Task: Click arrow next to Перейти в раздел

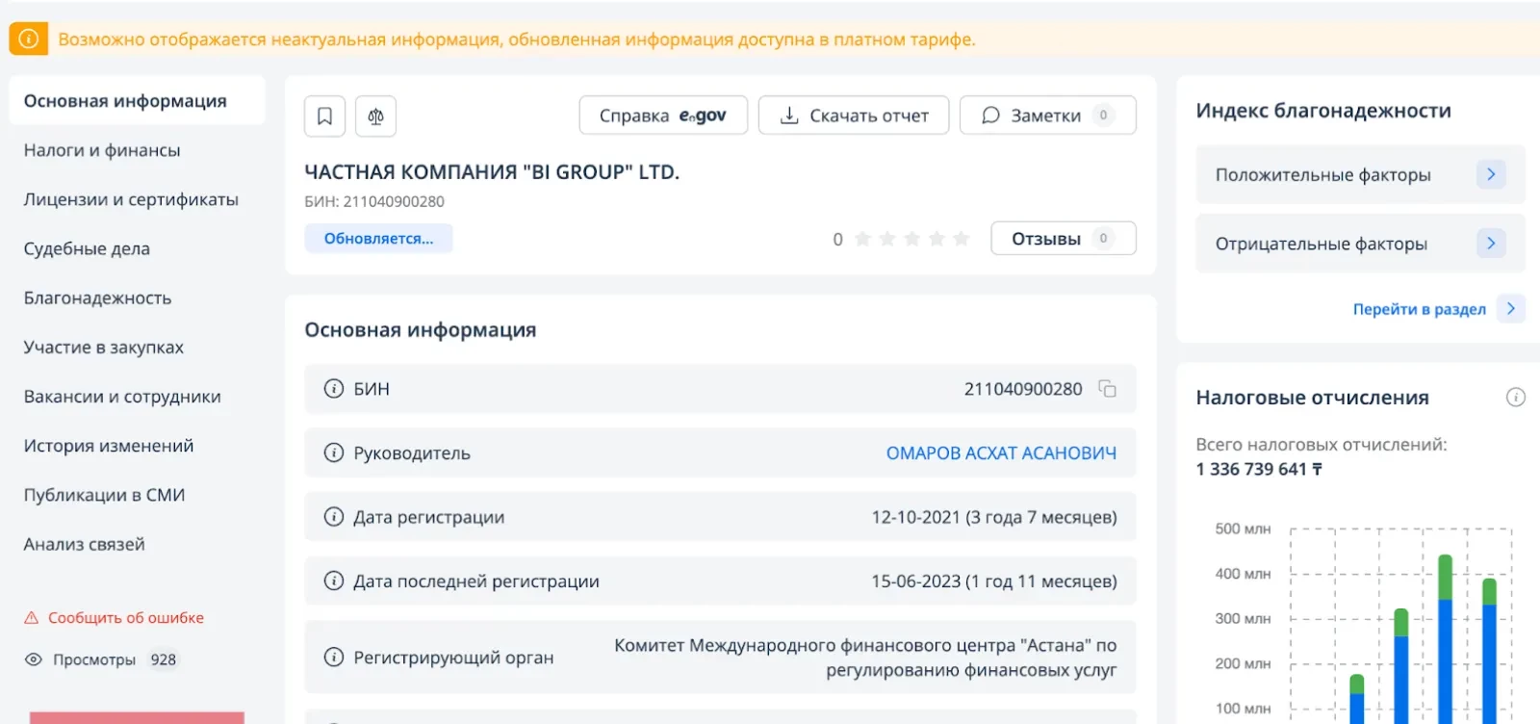Action: (1510, 309)
